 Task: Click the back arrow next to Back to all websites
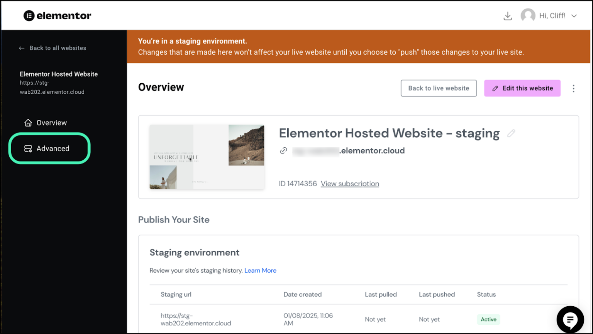pyautogui.click(x=22, y=48)
